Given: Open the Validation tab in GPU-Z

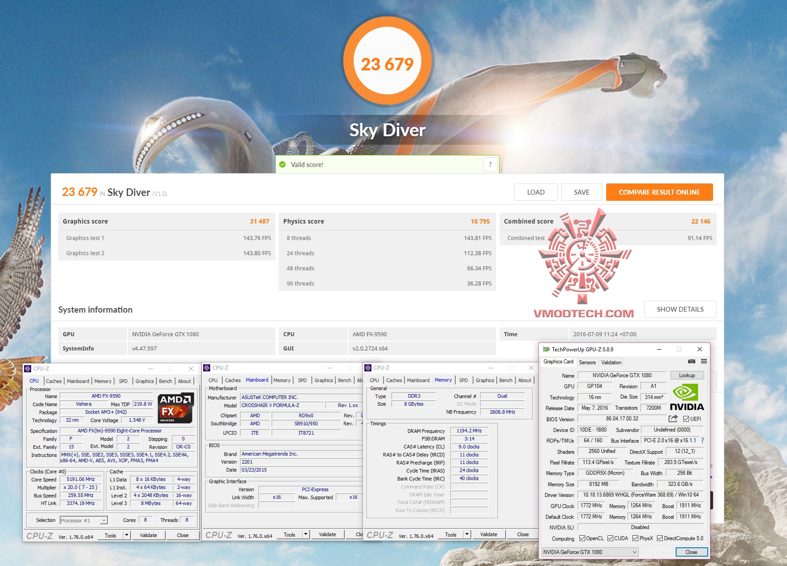Looking at the screenshot, I should click(611, 362).
